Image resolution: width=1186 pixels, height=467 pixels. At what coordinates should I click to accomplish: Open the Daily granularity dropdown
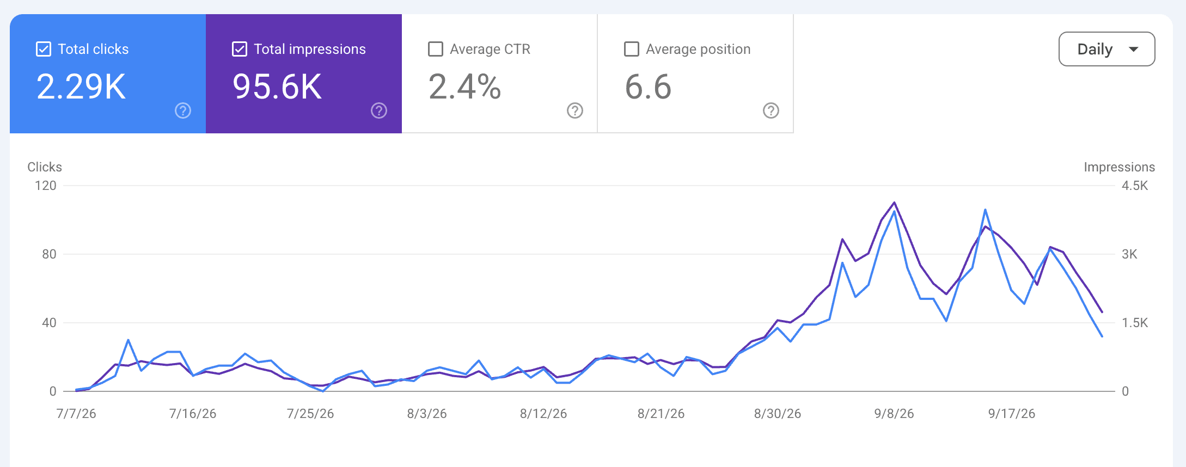point(1106,49)
